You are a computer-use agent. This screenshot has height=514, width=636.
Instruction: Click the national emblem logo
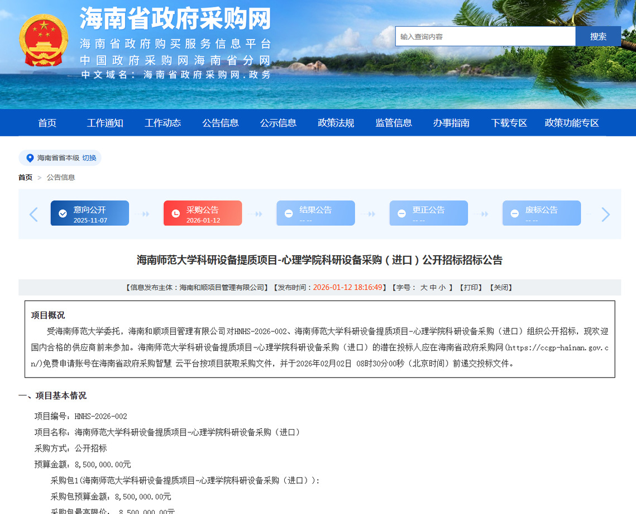[43, 41]
